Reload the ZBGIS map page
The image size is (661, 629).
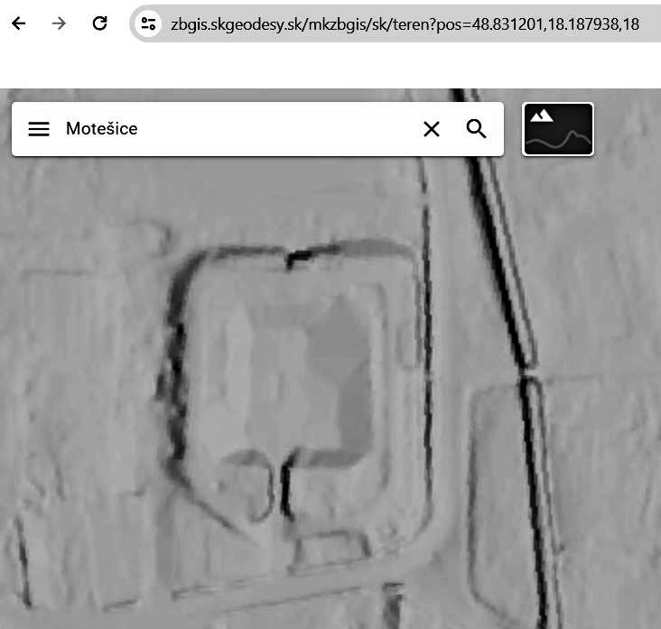point(100,23)
